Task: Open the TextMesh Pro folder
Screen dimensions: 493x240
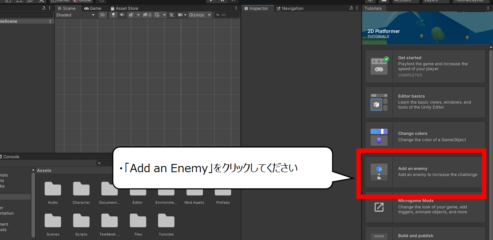Action: click(x=109, y=224)
